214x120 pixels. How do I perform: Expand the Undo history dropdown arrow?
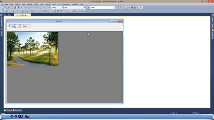pos(34,7)
